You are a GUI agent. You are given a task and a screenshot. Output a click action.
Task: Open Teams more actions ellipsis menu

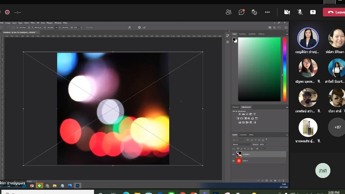point(267,12)
